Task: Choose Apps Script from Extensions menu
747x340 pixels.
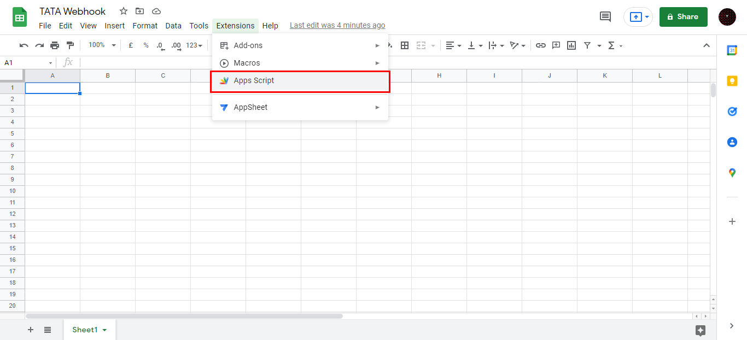Action: point(300,81)
